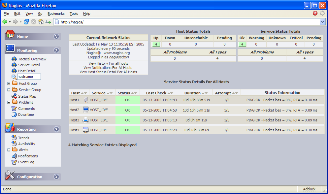Collapse the Problems tree node
Viewport: 328px width, 194px height.
(9, 102)
